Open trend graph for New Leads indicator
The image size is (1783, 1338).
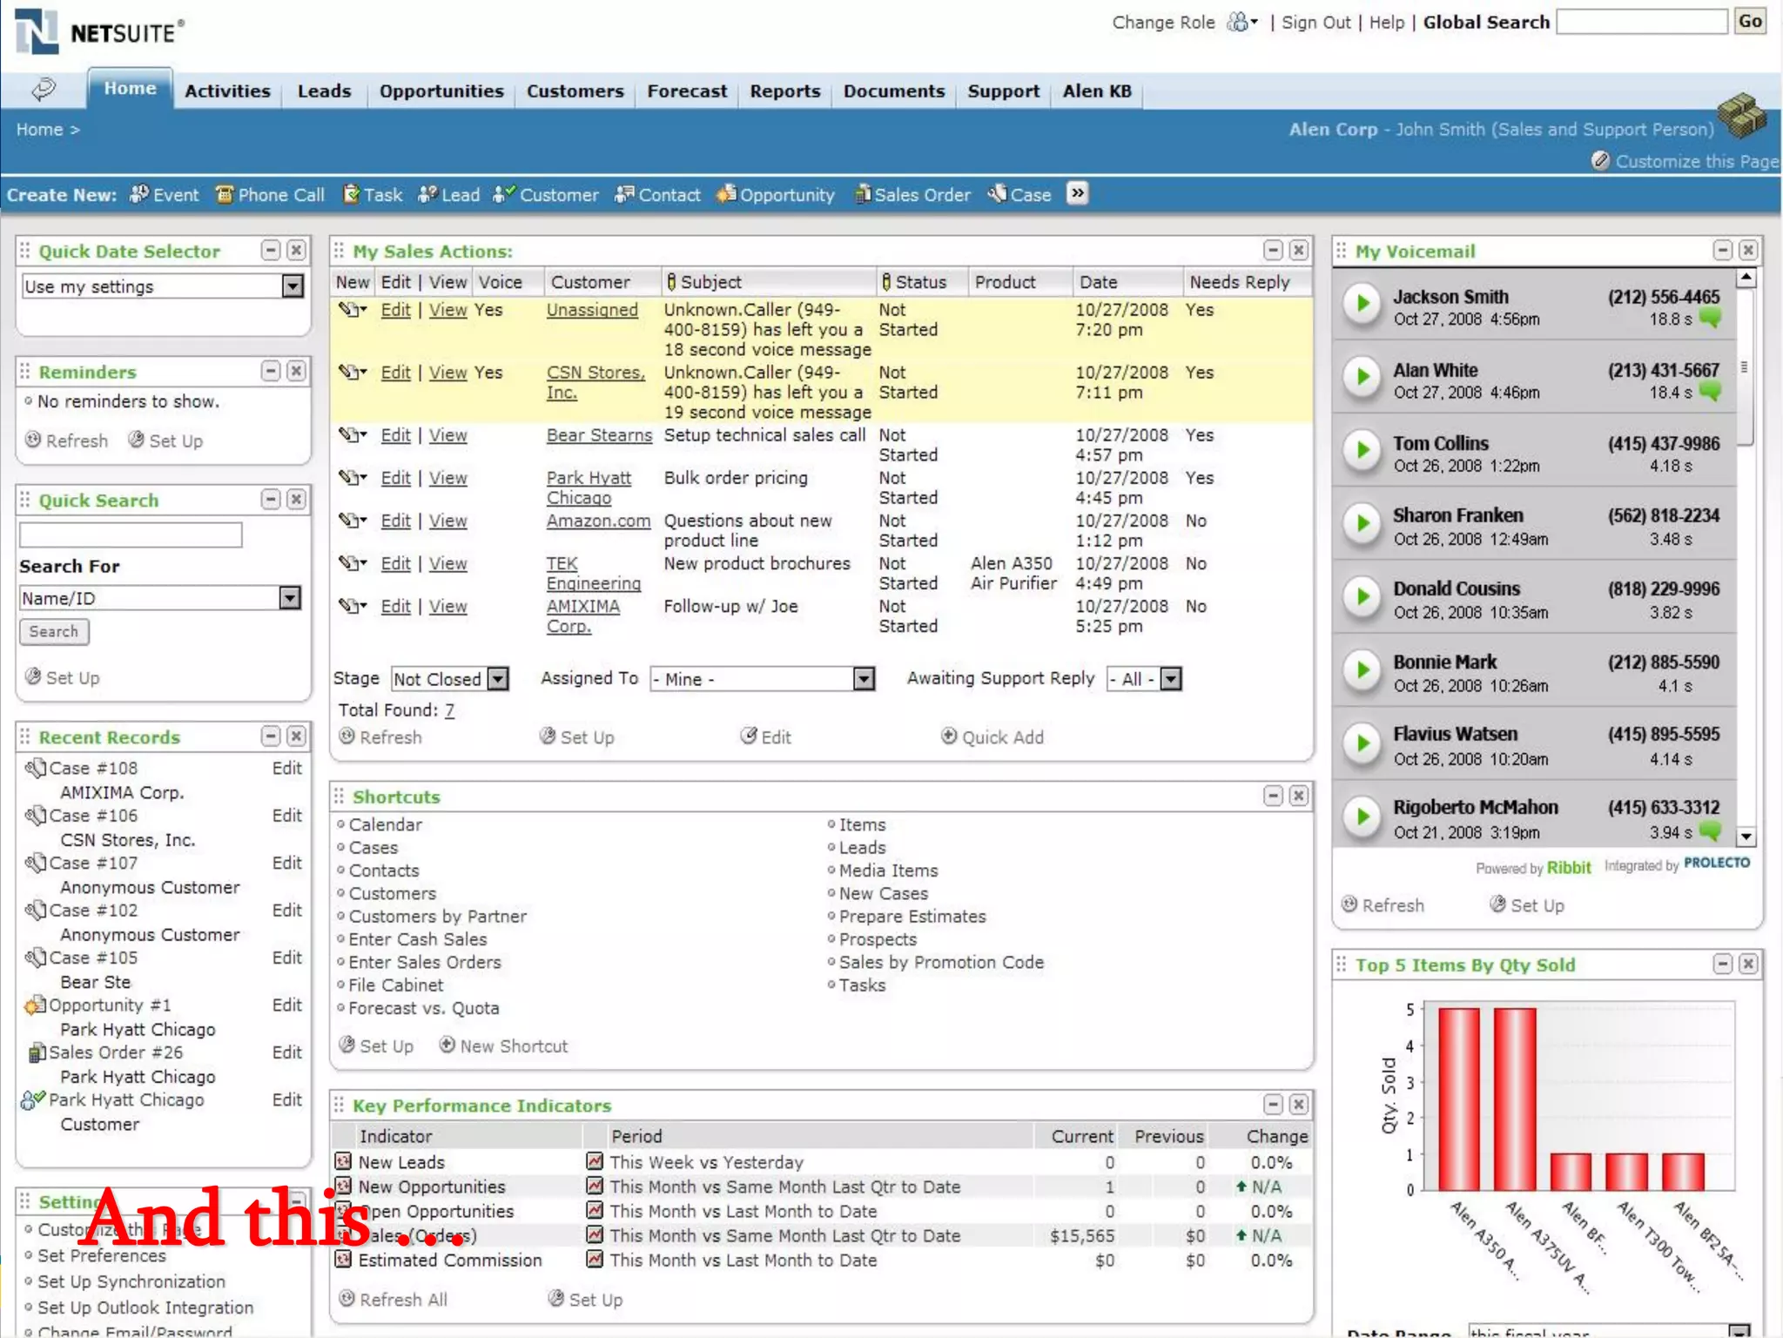click(x=595, y=1161)
